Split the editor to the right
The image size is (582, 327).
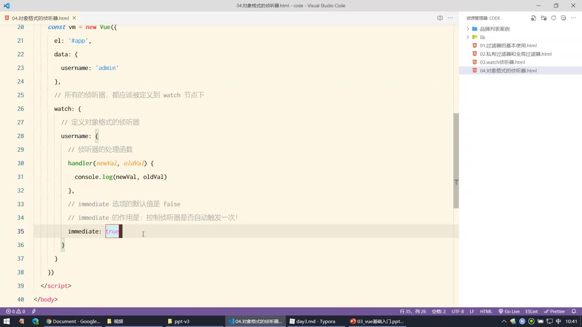coord(440,18)
